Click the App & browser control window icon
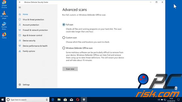182x102 pixels. pos(20,35)
